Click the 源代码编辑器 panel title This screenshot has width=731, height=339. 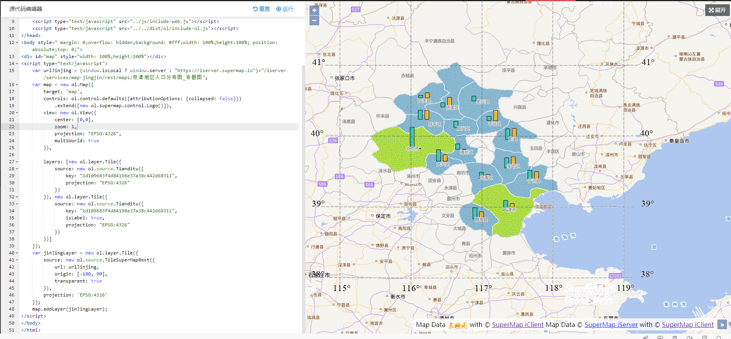tap(26, 9)
